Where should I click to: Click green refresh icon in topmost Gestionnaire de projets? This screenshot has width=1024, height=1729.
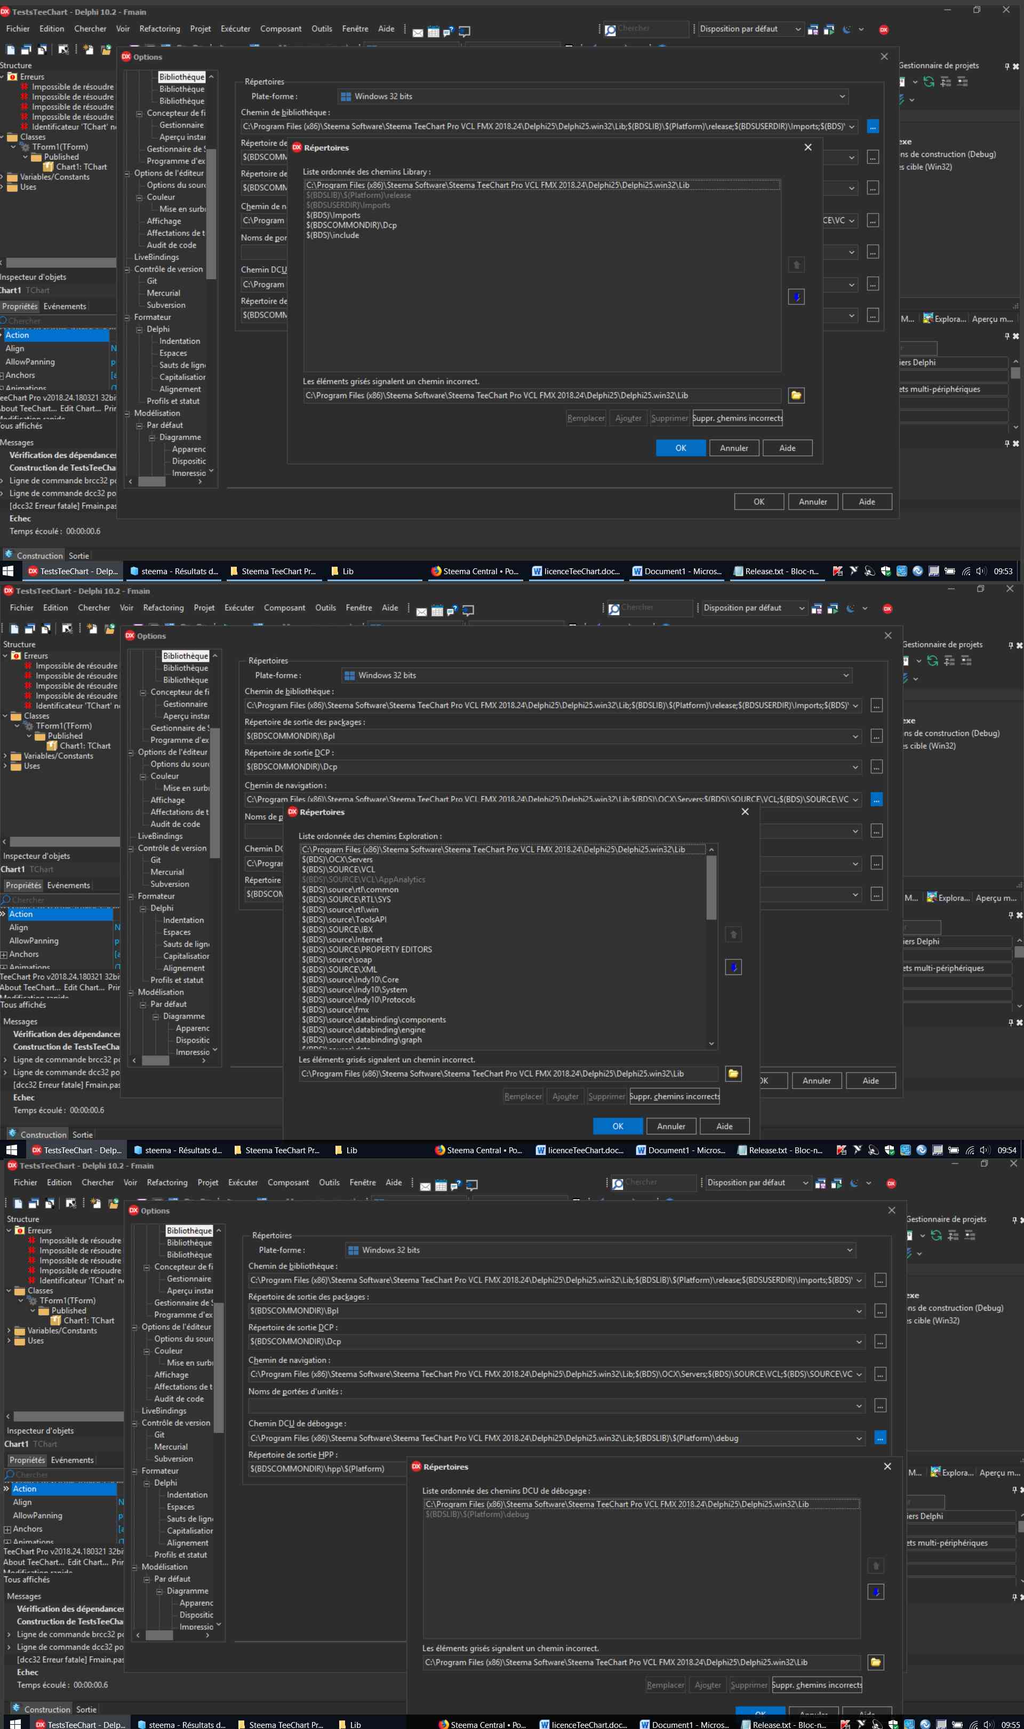929,82
